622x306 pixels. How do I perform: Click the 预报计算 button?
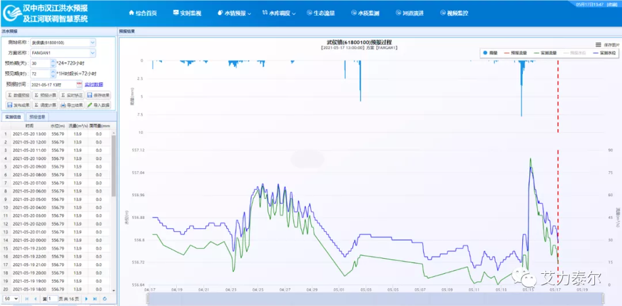pyautogui.click(x=45, y=95)
